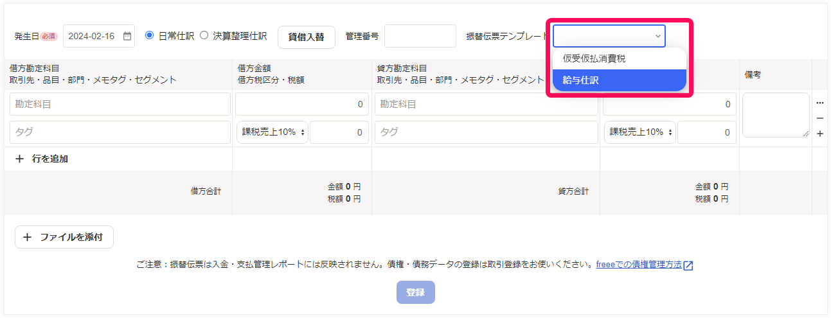
Task: Remove the row with the minus icon
Action: pyautogui.click(x=819, y=118)
